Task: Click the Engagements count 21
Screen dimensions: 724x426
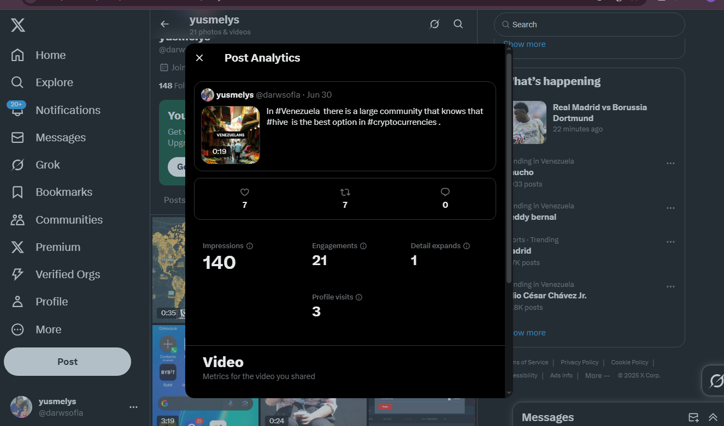Action: click(x=320, y=261)
